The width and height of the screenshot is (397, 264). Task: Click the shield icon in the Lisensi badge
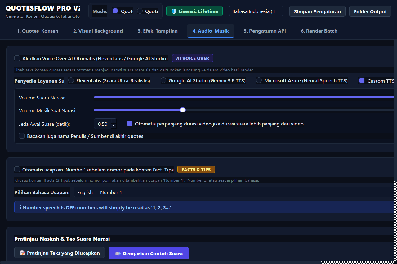point(174,11)
